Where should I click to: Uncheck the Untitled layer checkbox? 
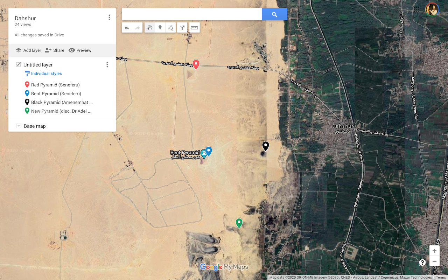[x=18, y=64]
